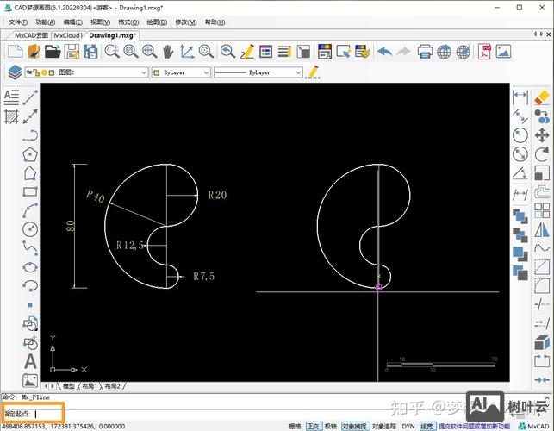This screenshot has width=554, height=431.
Task: Select the polygon drawing tool
Action: 30,154
